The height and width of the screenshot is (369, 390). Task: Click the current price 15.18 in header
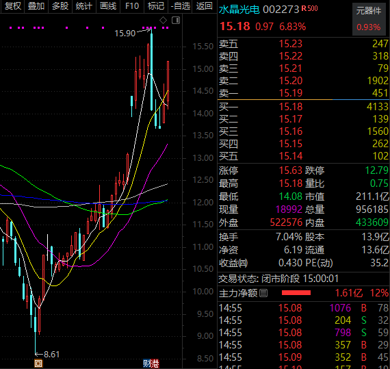coord(235,27)
